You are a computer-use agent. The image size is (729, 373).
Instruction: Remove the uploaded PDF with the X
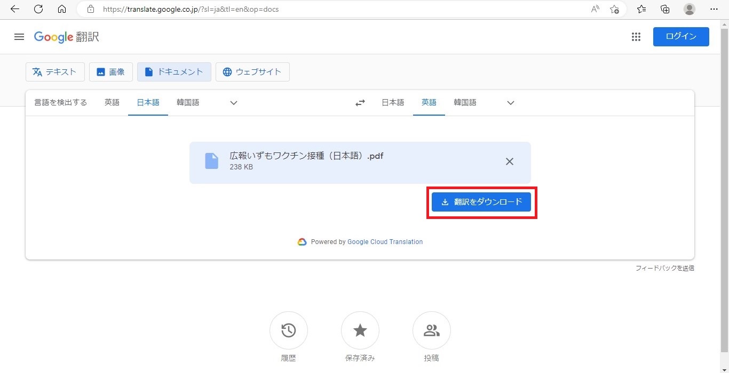510,161
